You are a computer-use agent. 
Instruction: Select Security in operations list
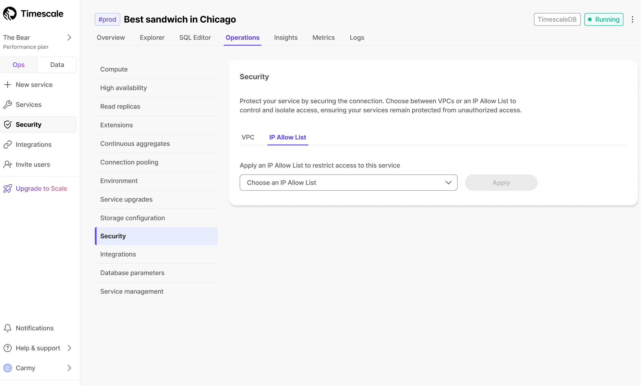pos(156,236)
